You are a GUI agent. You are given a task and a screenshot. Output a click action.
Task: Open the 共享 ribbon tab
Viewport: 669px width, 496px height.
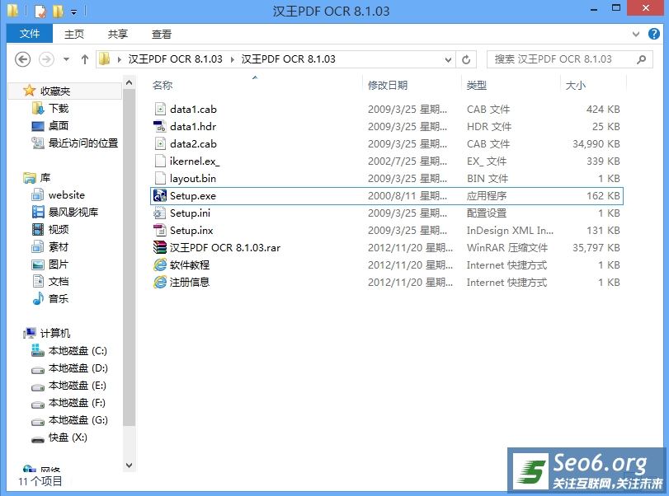[x=118, y=34]
